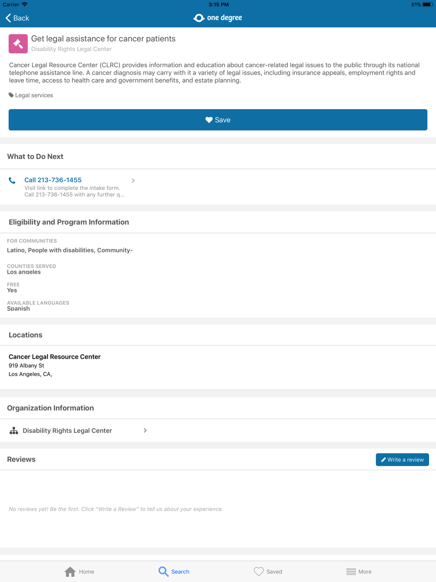Tap the phone icon beside Call 213-736-1455
The image size is (436, 582).
(12, 180)
